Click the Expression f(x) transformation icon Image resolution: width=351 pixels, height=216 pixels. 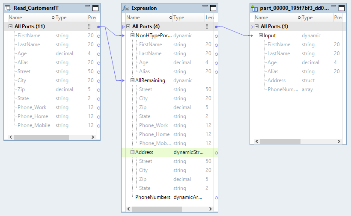pyautogui.click(x=126, y=8)
